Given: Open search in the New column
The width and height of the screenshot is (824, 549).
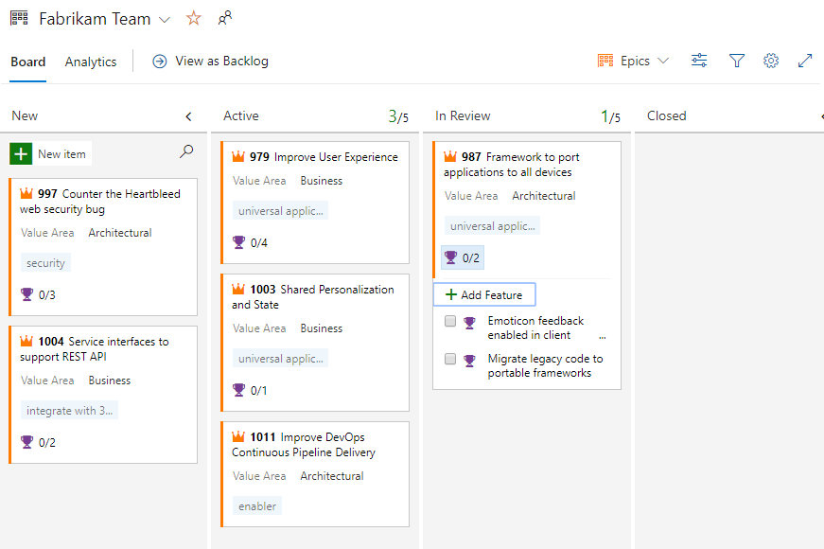Looking at the screenshot, I should pyautogui.click(x=186, y=151).
